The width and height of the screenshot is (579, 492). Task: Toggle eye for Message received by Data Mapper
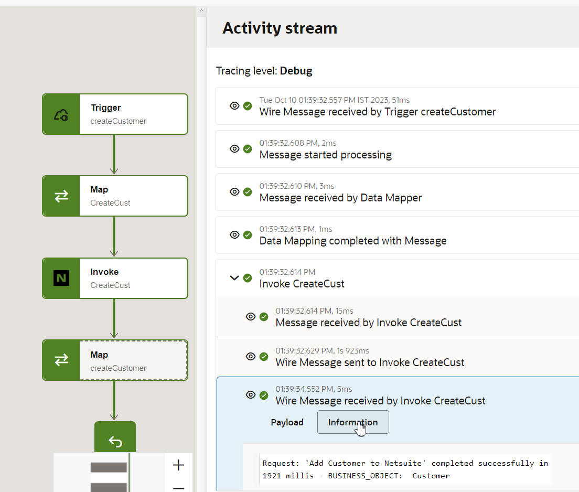click(235, 192)
